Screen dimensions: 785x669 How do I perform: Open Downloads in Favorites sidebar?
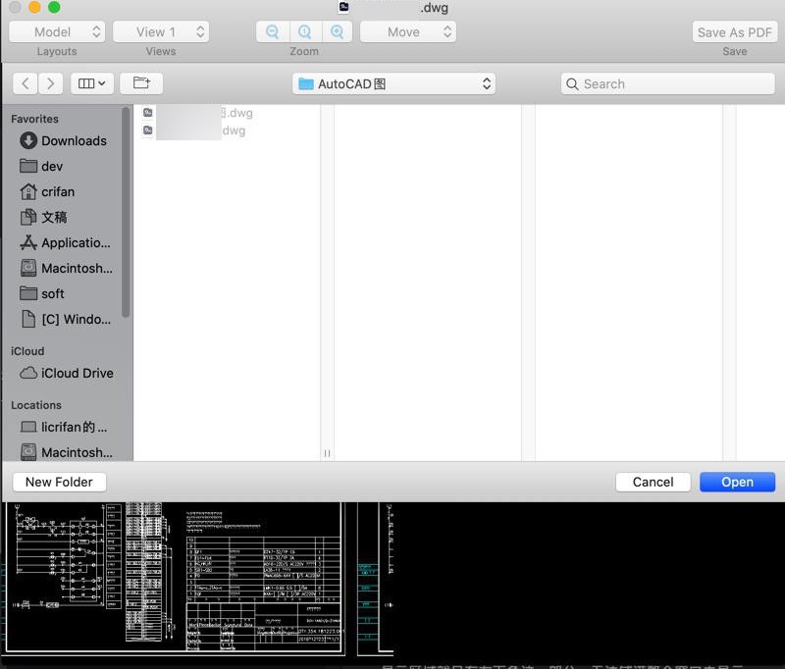pos(64,140)
